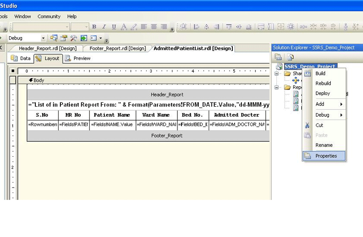The width and height of the screenshot is (363, 237).
Task: Click the Solution Explorer Show All Files icon
Action: point(290,57)
